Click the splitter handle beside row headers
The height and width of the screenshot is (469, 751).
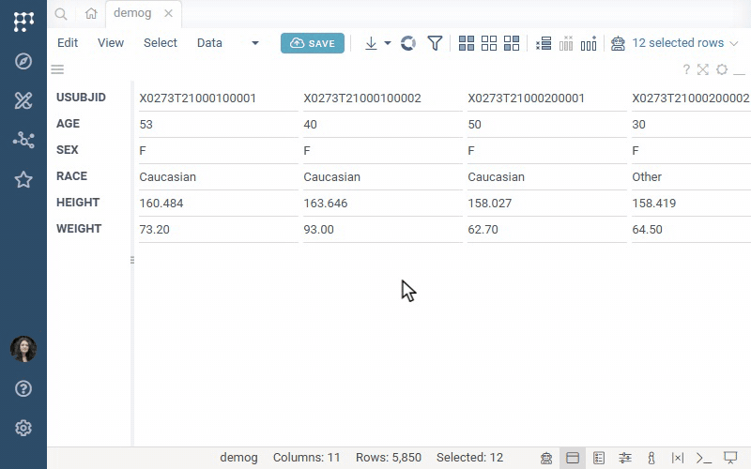(132, 260)
